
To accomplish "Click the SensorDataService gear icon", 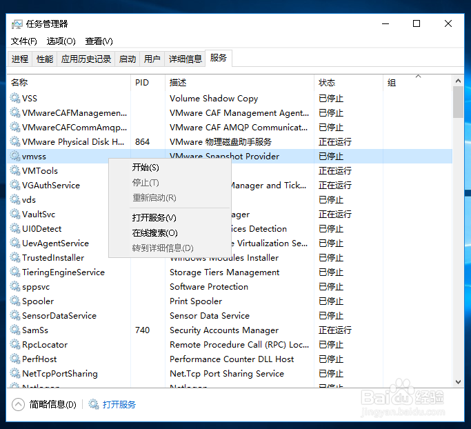I will [x=14, y=315].
